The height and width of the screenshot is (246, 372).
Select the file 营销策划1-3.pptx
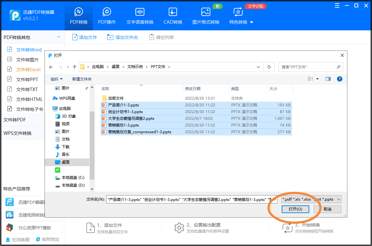point(196,125)
